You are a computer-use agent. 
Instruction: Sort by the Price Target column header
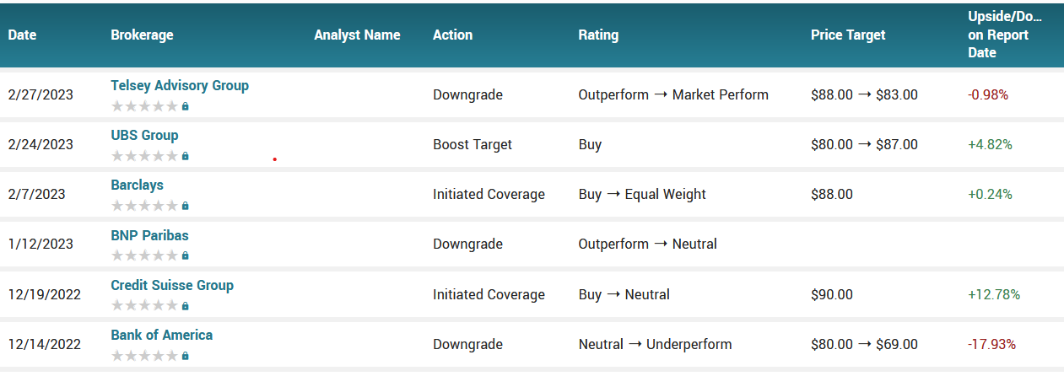(x=848, y=35)
